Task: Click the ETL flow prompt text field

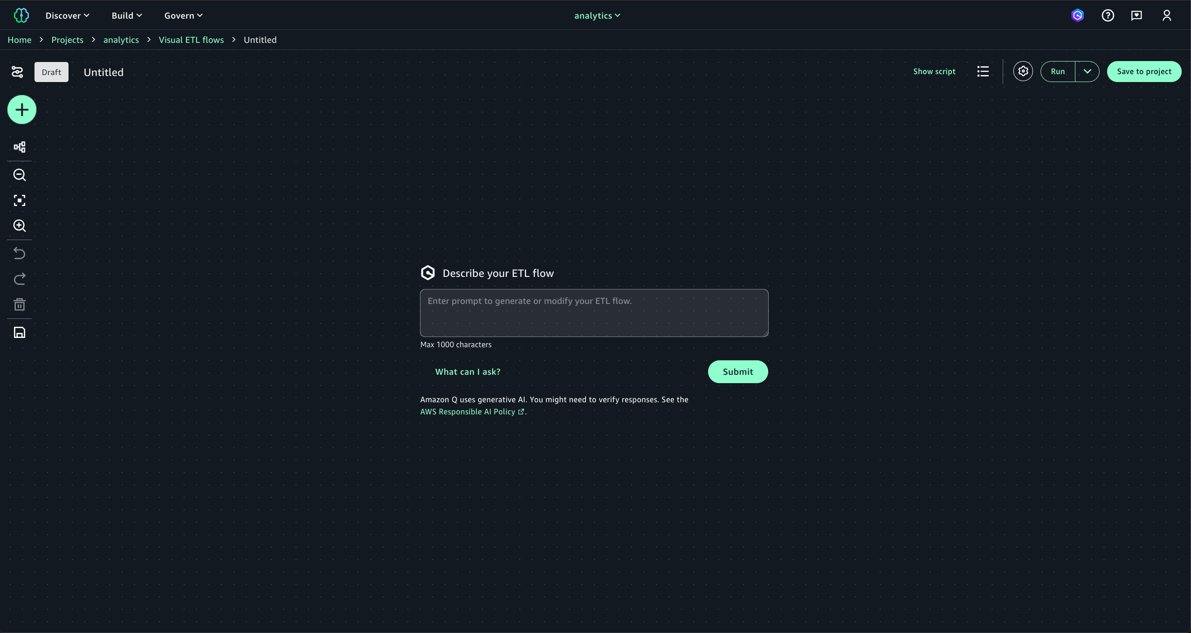Action: point(594,313)
